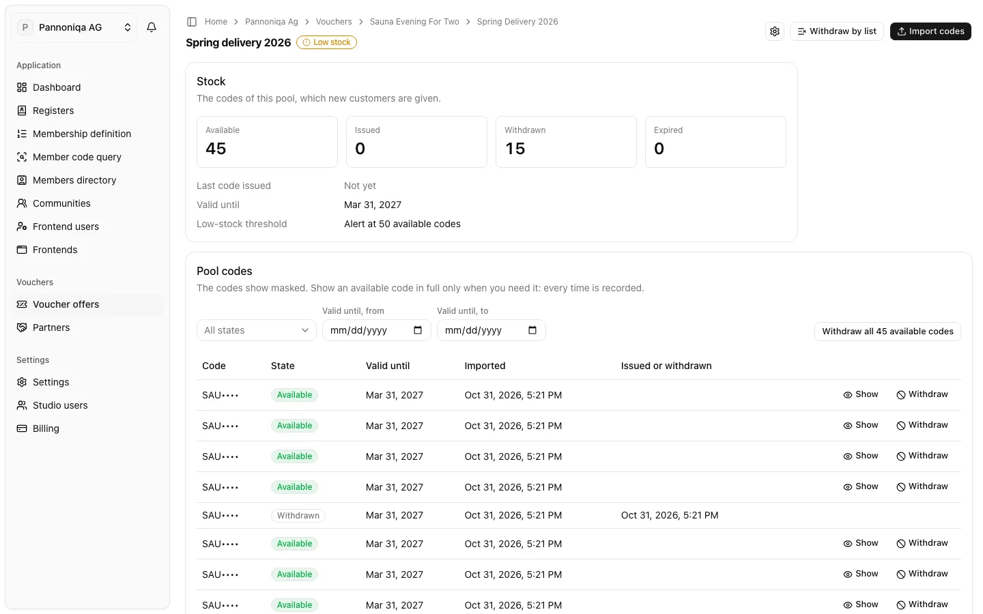Click the Registers sidebar icon
Viewport: 983px width, 614px height.
[x=22, y=111]
